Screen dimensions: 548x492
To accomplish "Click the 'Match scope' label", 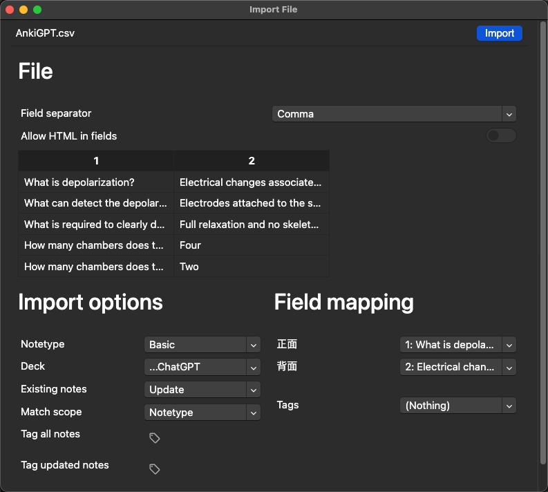I will (51, 412).
